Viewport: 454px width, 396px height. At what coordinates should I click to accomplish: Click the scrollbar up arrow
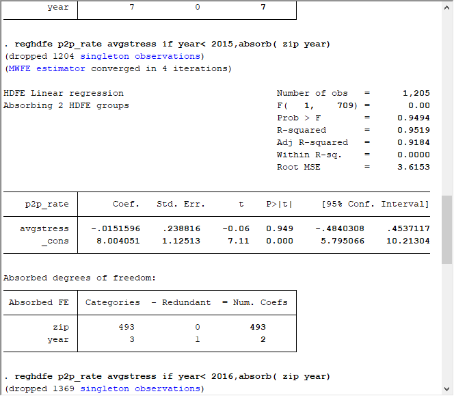click(446, 8)
